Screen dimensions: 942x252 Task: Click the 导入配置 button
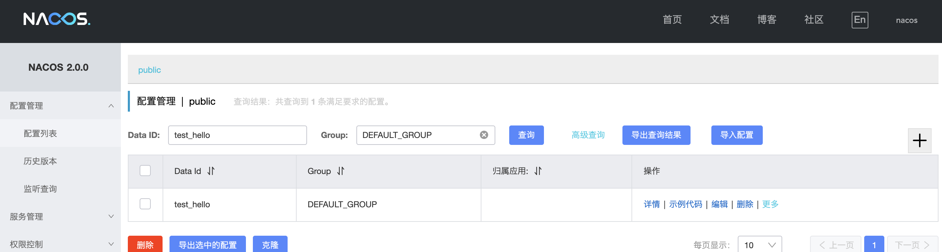pyautogui.click(x=736, y=135)
